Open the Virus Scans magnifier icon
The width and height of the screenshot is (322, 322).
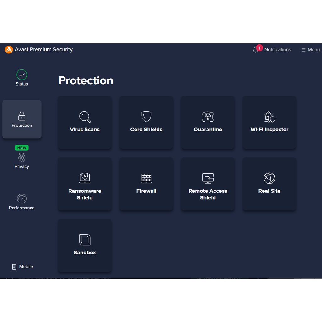[85, 117]
